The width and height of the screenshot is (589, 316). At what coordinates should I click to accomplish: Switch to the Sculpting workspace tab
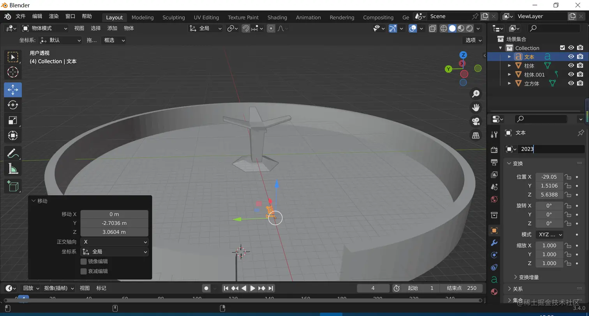173,18
